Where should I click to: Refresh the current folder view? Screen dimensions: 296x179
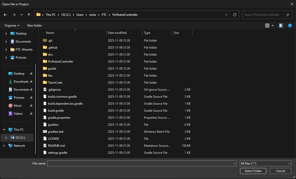click(x=235, y=15)
